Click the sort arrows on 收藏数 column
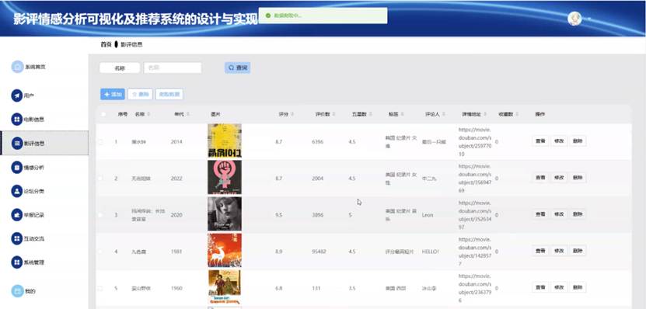Image resolution: width=646 pixels, height=309 pixels. click(x=517, y=114)
